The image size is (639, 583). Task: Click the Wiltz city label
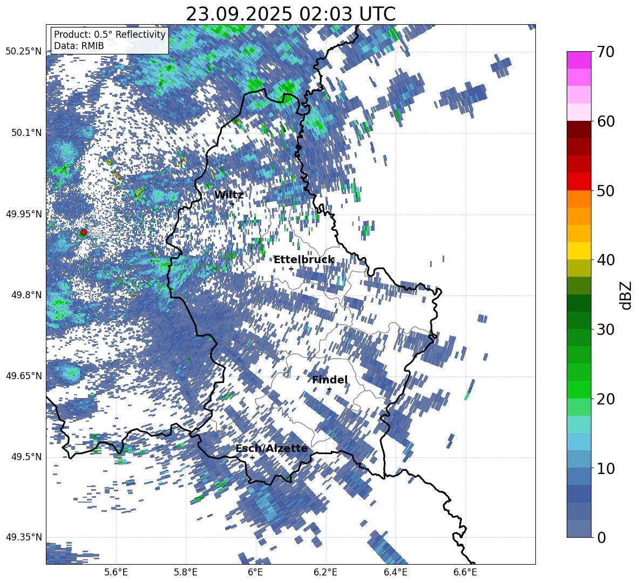point(229,195)
